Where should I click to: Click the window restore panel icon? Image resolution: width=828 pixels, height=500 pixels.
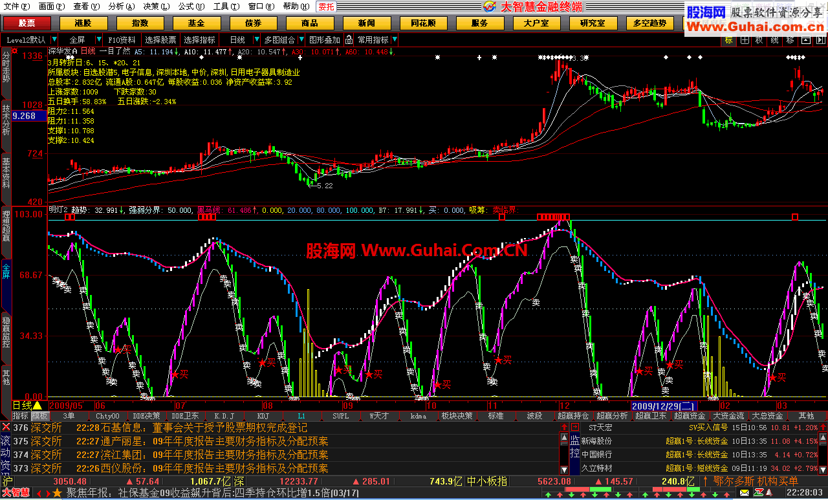[805, 39]
